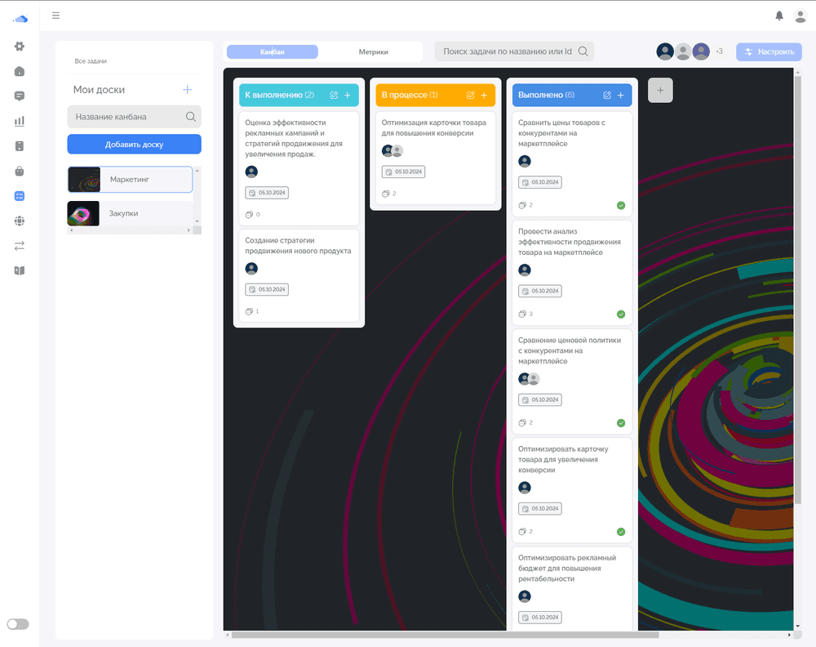Viewport: 816px width, 647px height.
Task: Add a task to the Выполнено column
Action: pyautogui.click(x=620, y=95)
